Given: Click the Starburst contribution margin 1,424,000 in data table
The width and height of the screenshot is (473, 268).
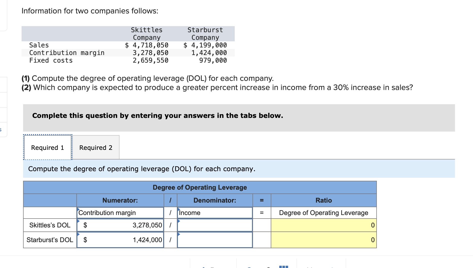Looking at the screenshot, I should 209,53.
